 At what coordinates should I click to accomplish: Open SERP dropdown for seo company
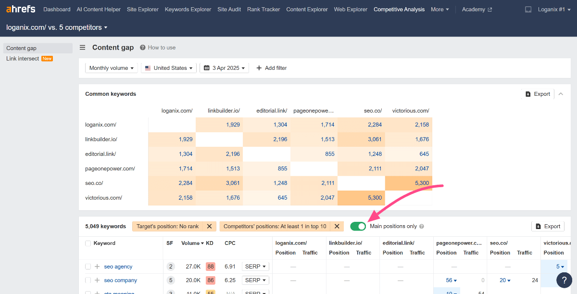click(255, 280)
